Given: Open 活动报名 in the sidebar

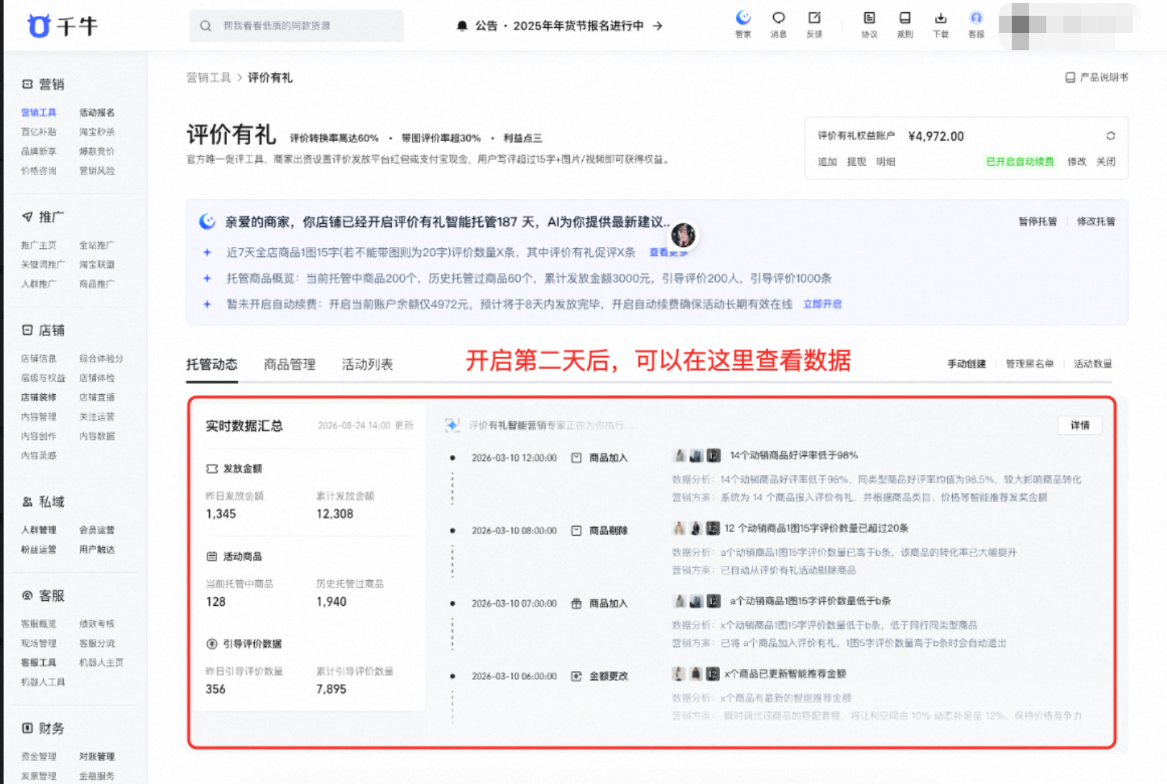Looking at the screenshot, I should point(97,113).
